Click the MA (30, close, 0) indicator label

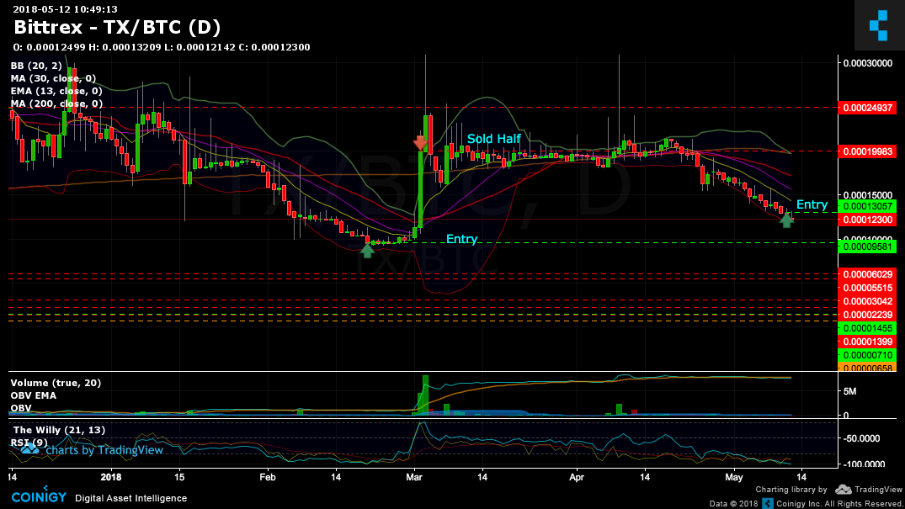(x=52, y=78)
